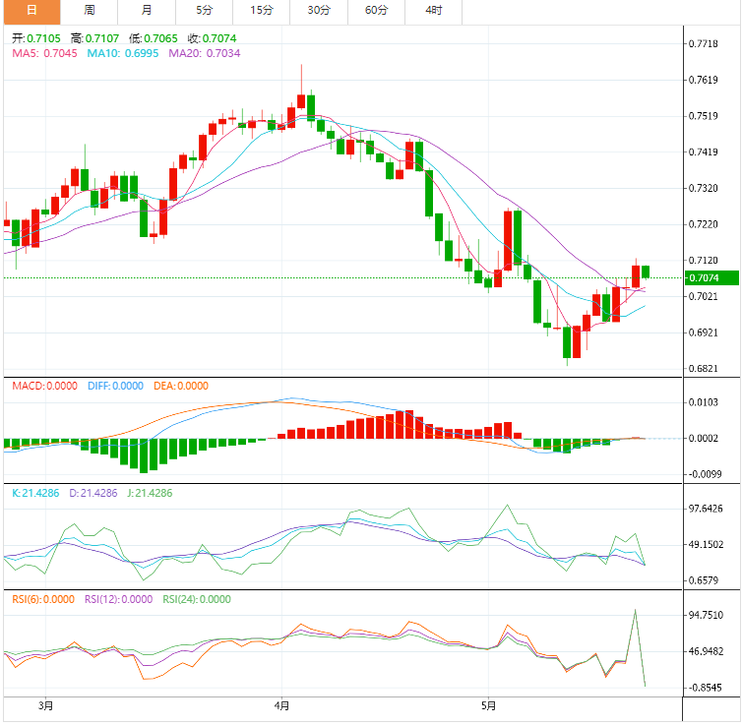Click the K:21.4286 value label
The width and height of the screenshot is (742, 726).
pyautogui.click(x=35, y=493)
